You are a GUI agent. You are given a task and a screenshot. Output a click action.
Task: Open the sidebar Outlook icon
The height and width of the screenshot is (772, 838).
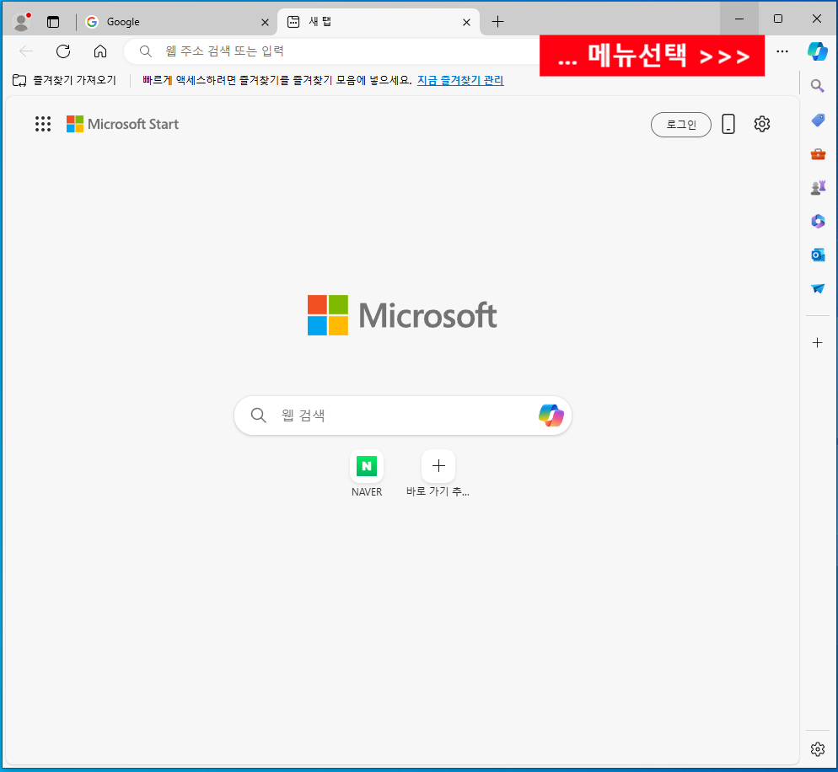pyautogui.click(x=817, y=255)
